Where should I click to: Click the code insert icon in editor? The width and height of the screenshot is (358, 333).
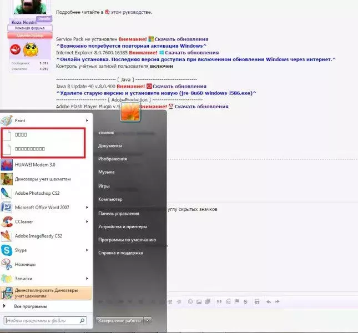[x=228, y=302]
